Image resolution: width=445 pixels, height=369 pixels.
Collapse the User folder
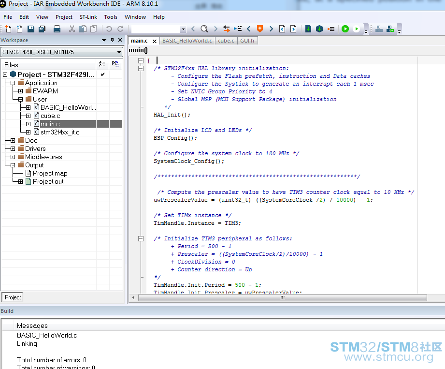pyautogui.click(x=20, y=100)
